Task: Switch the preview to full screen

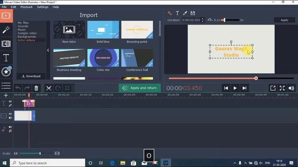Action: 282,88
